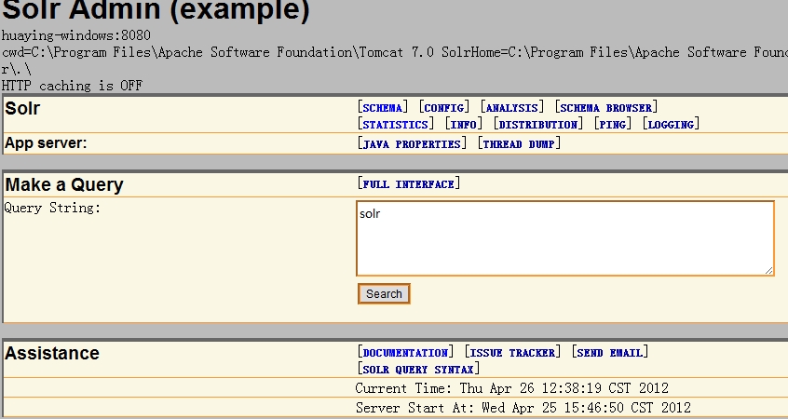Open the SOLR QUERY SYNTAX link
This screenshot has height=419, width=788.
(418, 370)
